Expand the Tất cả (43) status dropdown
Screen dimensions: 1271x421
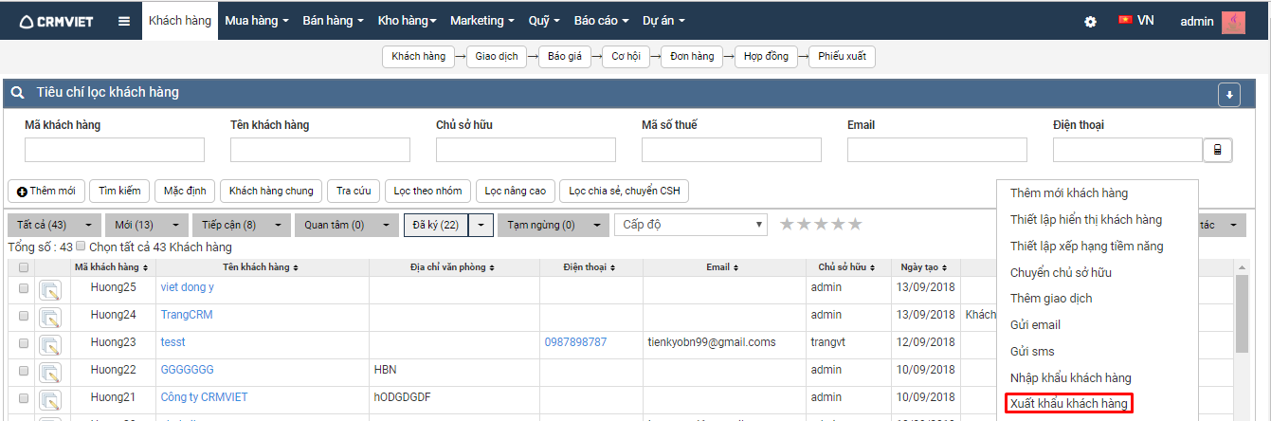pyautogui.click(x=88, y=225)
